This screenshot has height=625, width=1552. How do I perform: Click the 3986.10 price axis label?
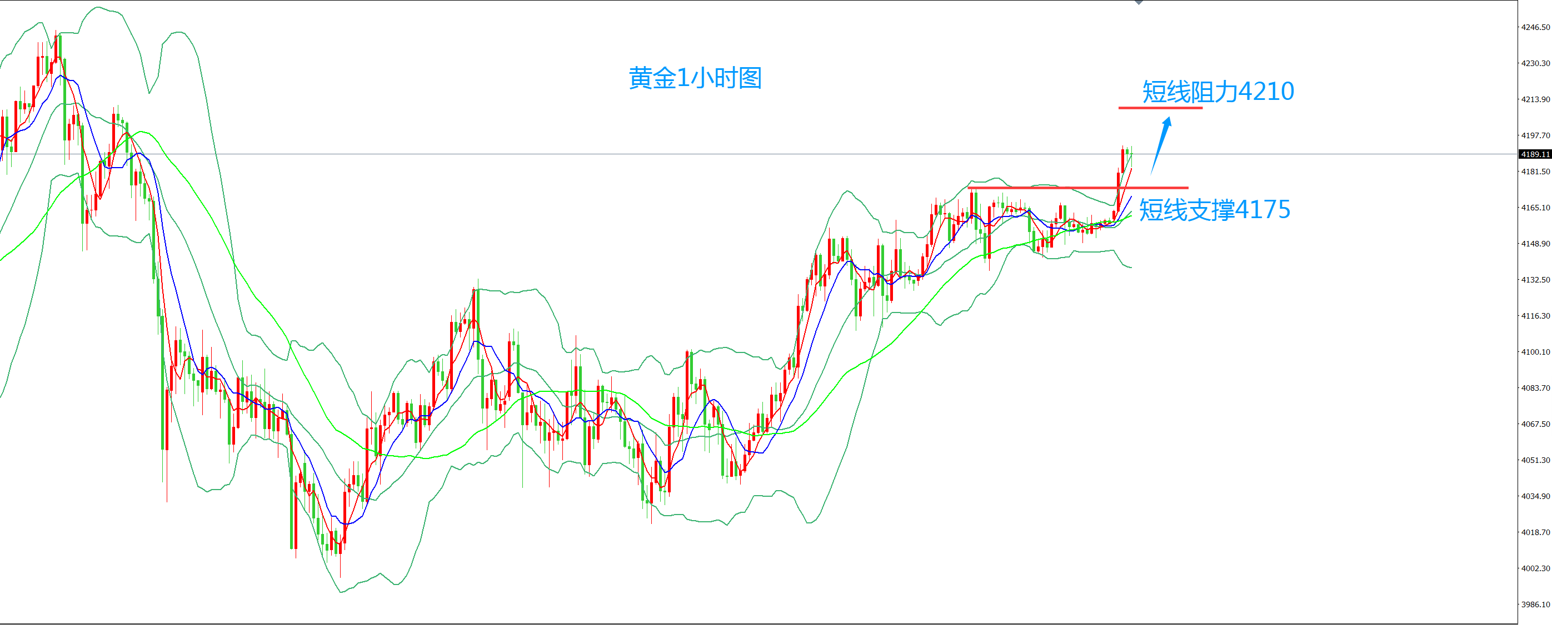click(1535, 604)
